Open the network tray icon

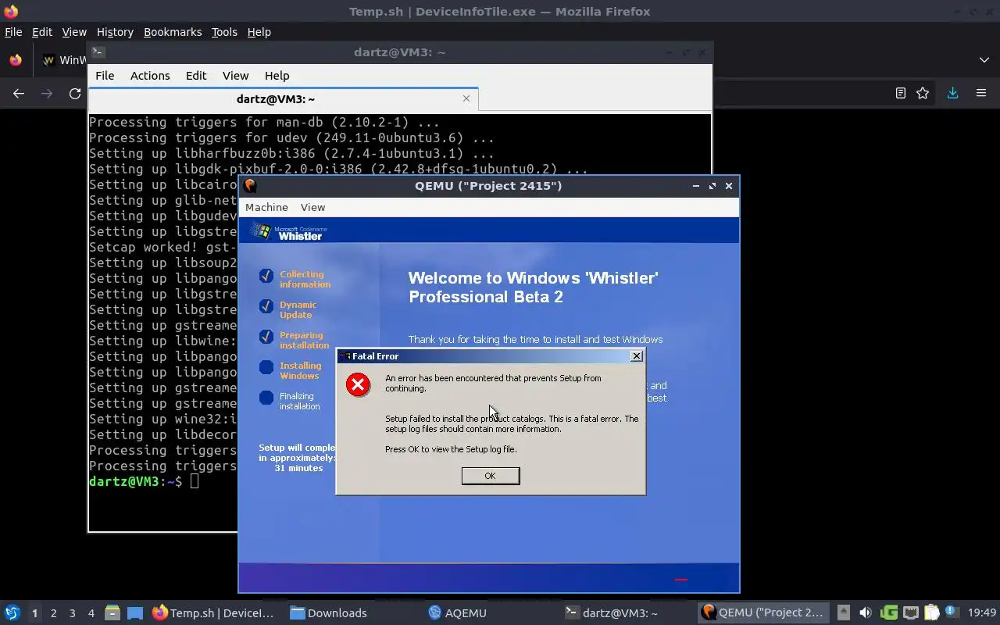[x=910, y=612]
